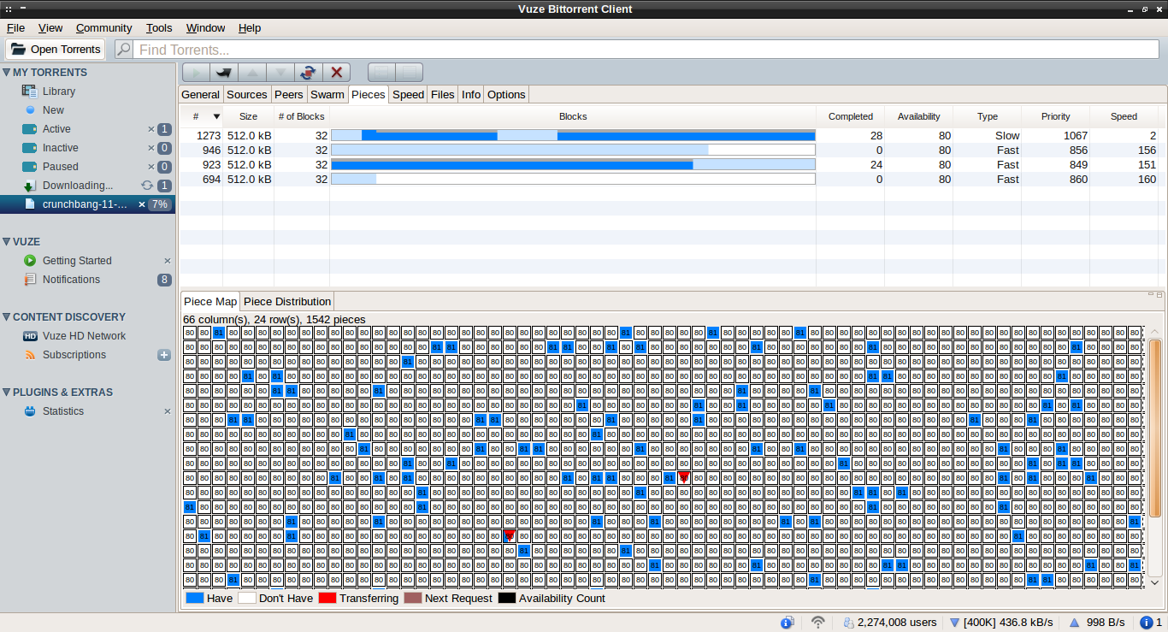The image size is (1168, 632).
Task: Click the Open Torrents button
Action: click(56, 50)
